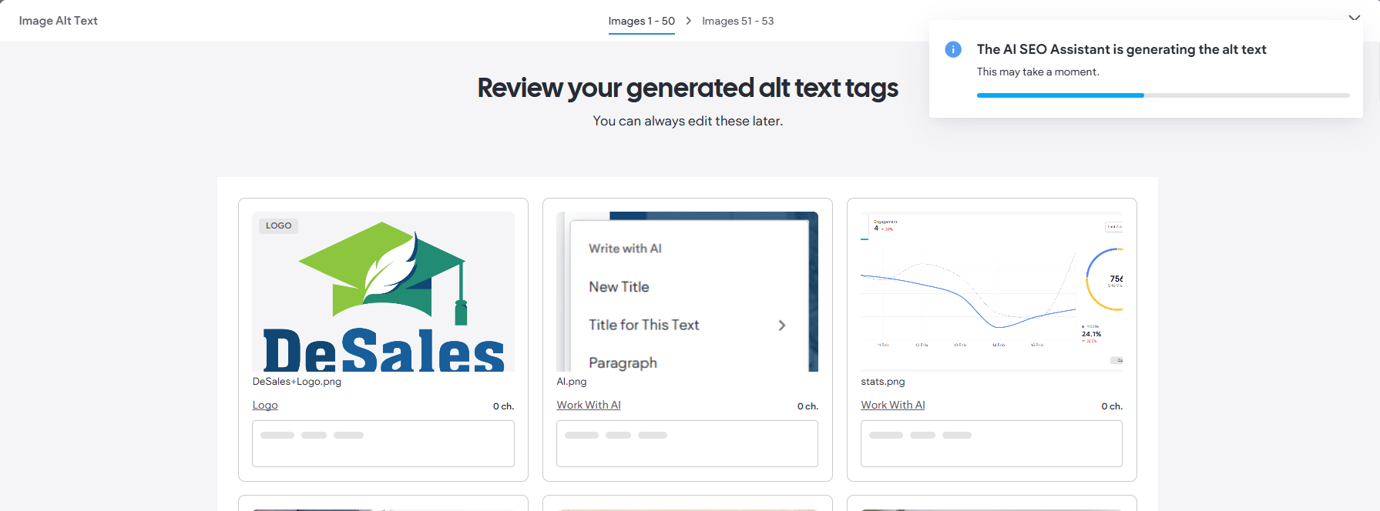Image resolution: width=1380 pixels, height=511 pixels.
Task: Open the DeSales logo thumbnail
Action: (383, 292)
